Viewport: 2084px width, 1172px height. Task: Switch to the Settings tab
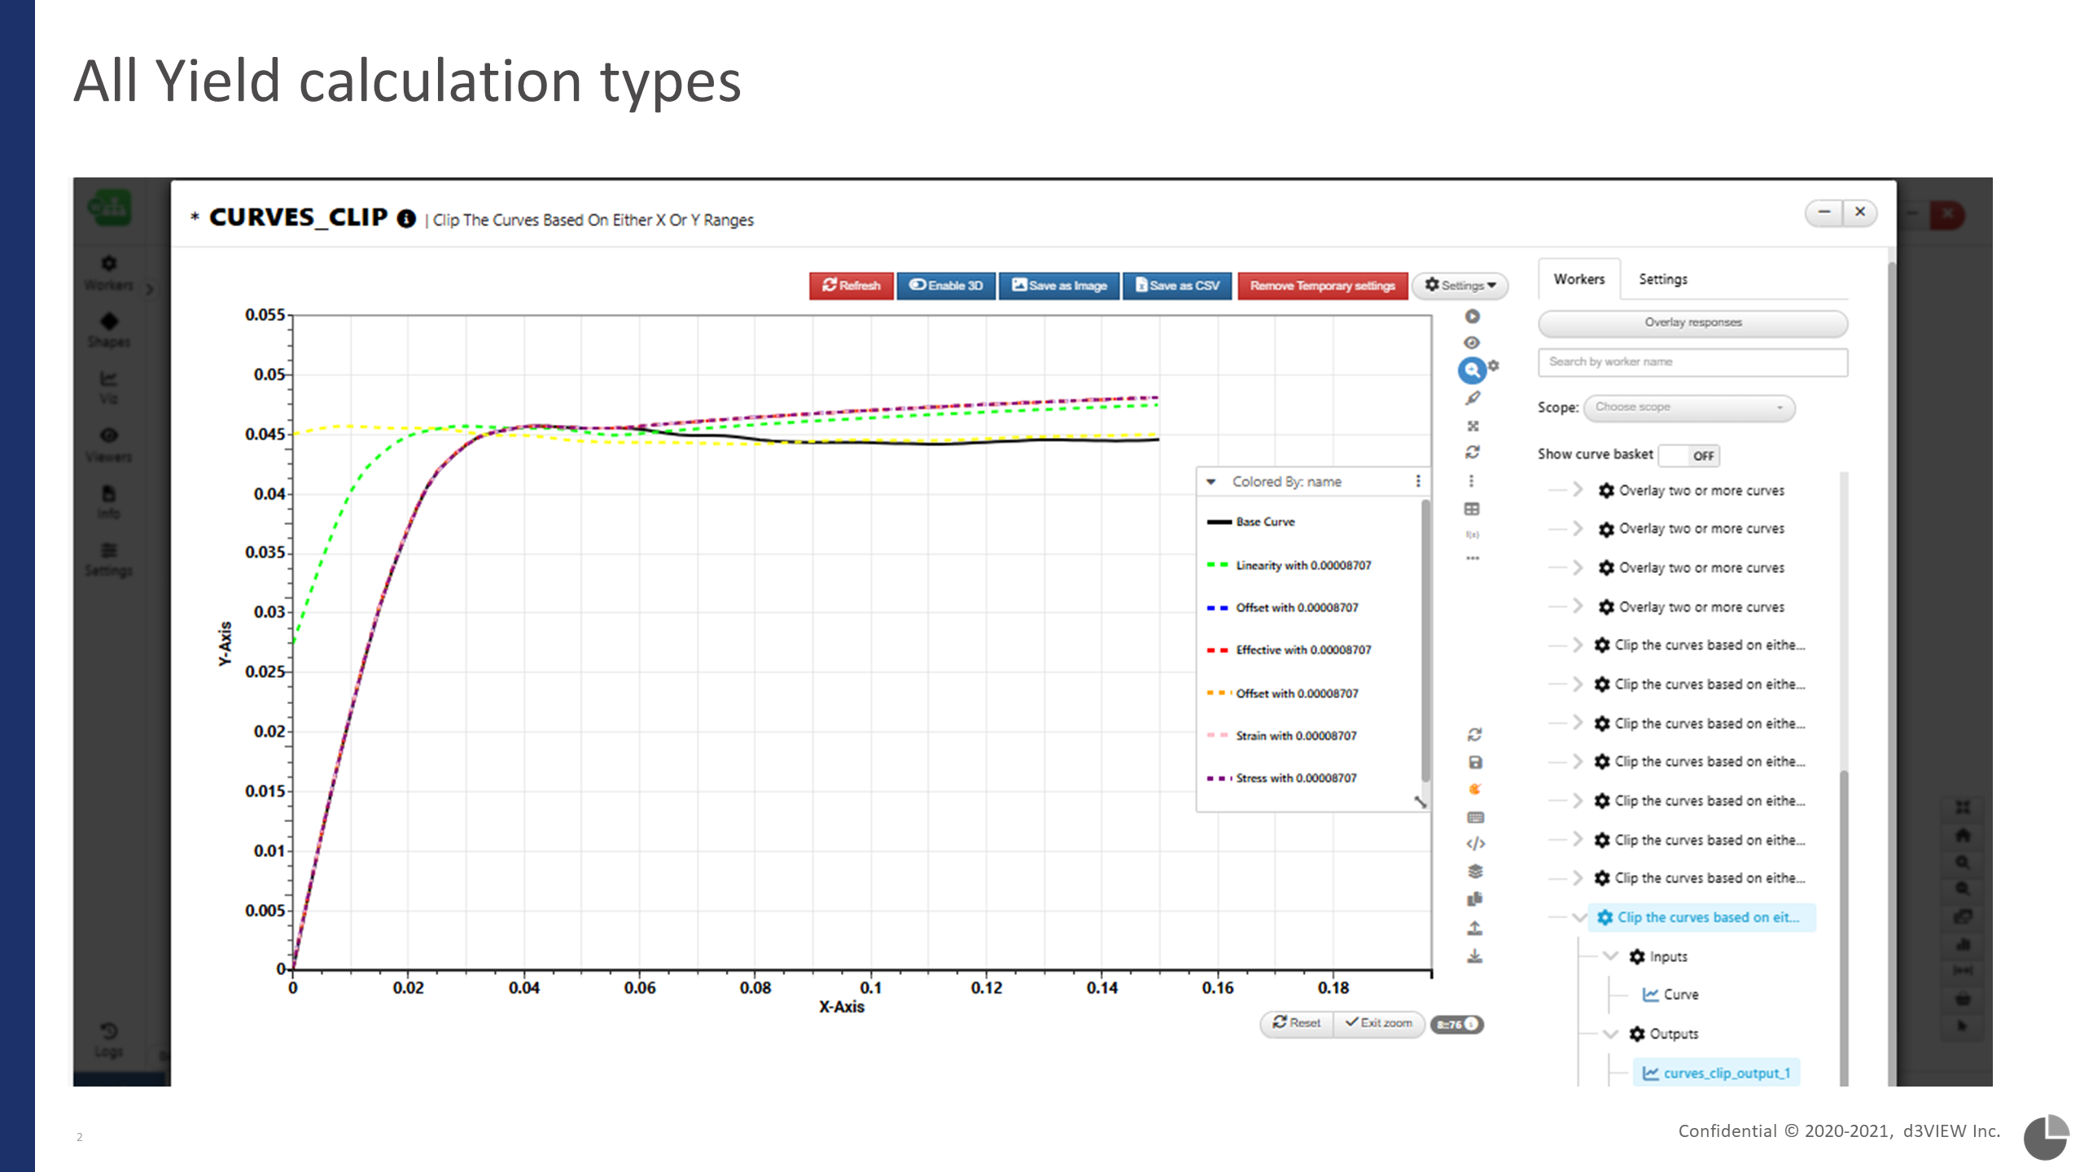coord(1662,279)
